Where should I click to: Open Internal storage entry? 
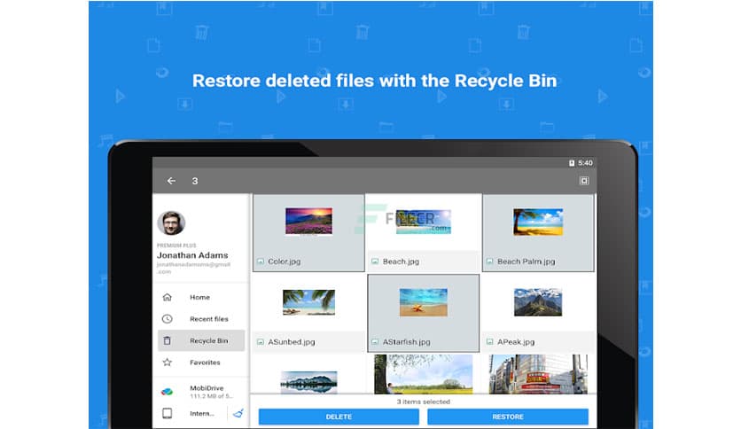pos(191,413)
